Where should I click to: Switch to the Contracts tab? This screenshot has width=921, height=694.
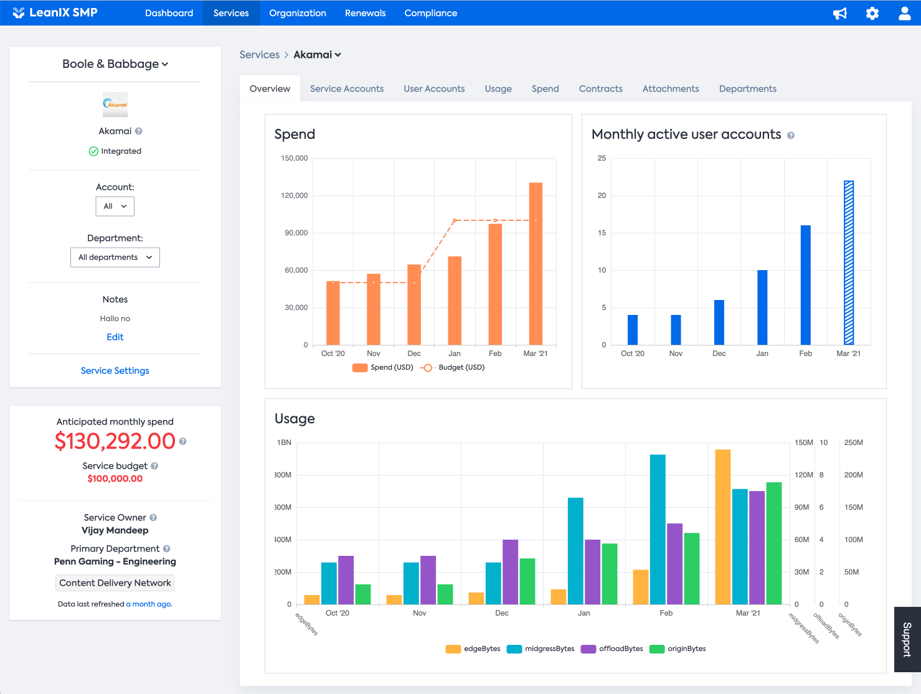pos(601,89)
